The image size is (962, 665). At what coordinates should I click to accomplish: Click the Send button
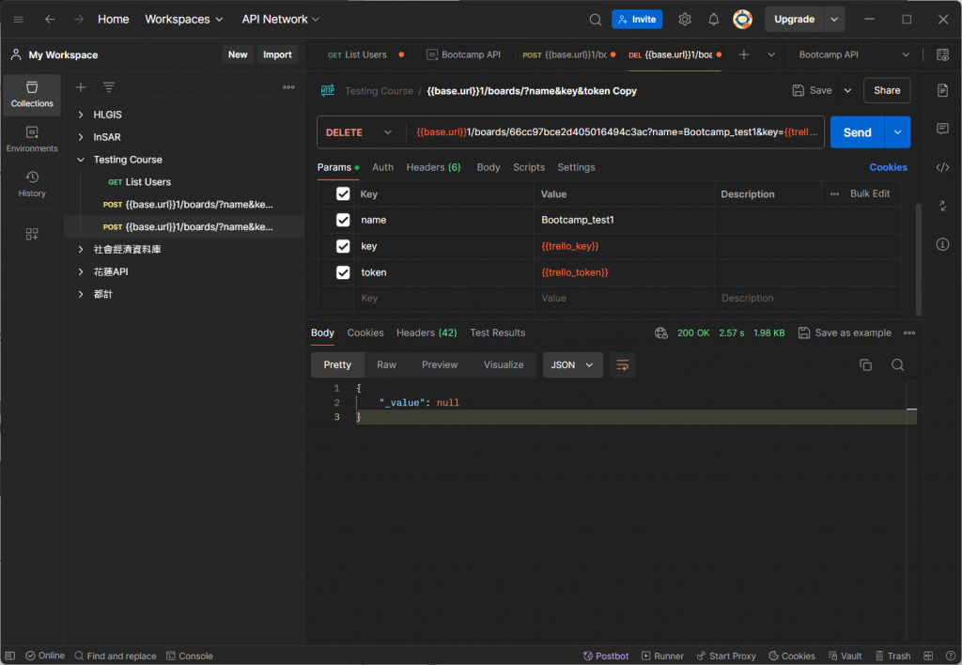[857, 132]
